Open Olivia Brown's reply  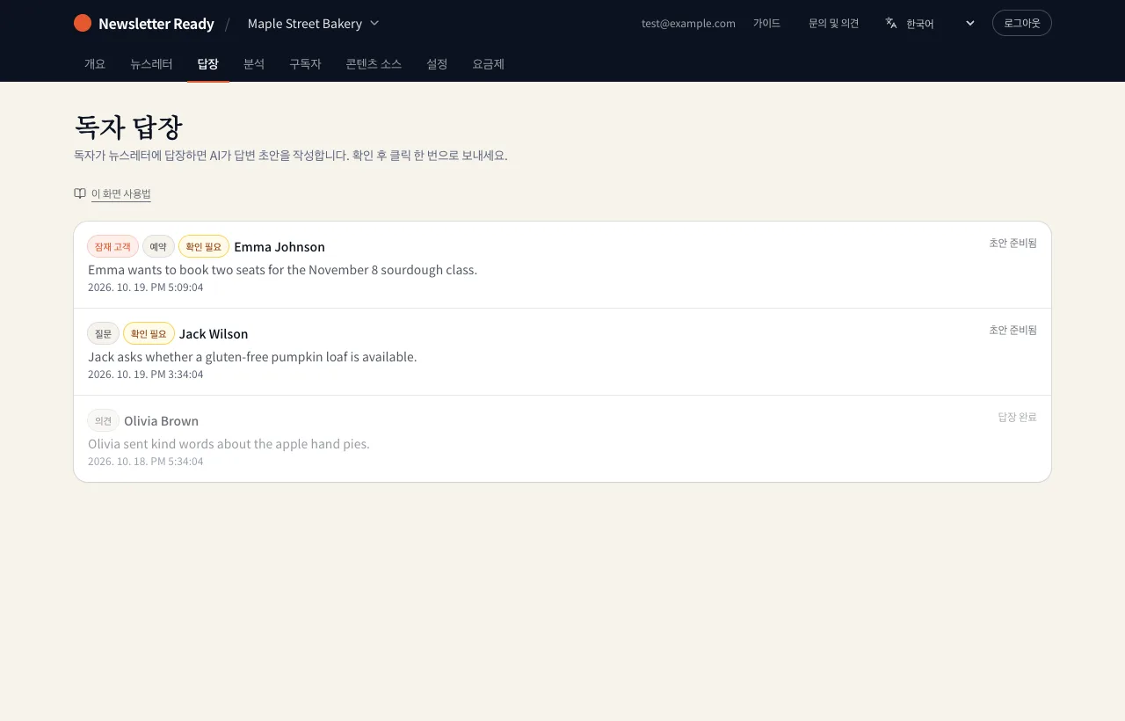(x=562, y=439)
